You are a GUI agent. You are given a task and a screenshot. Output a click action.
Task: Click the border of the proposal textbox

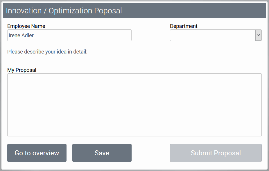tap(134, 74)
